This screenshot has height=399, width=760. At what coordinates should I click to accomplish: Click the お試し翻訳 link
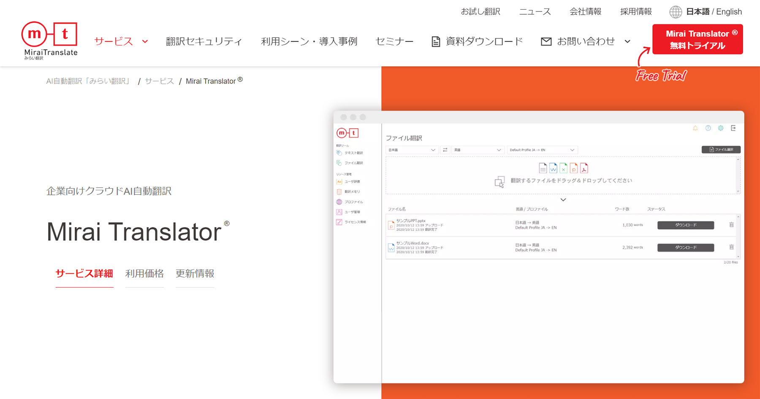click(480, 12)
